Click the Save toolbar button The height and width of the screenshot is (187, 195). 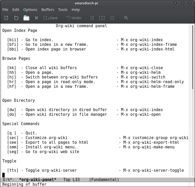pyautogui.click(x=50, y=18)
